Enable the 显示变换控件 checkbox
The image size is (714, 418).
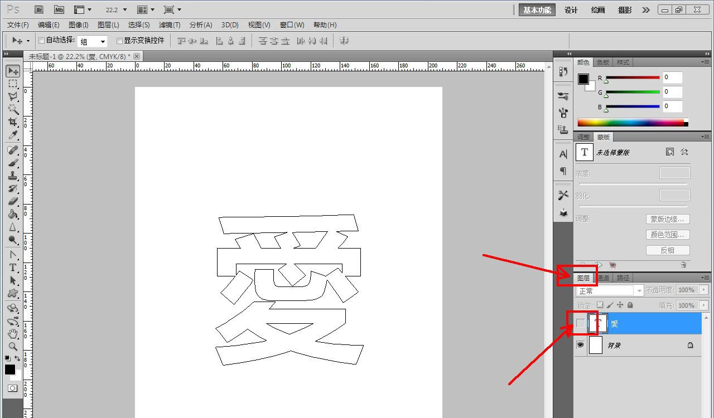(119, 41)
